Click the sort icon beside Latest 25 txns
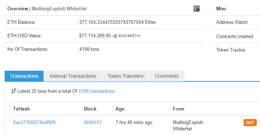Screen dimensions: 260x135 14,91
